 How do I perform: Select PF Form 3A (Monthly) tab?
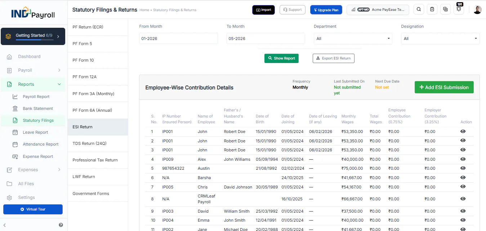[98, 94]
